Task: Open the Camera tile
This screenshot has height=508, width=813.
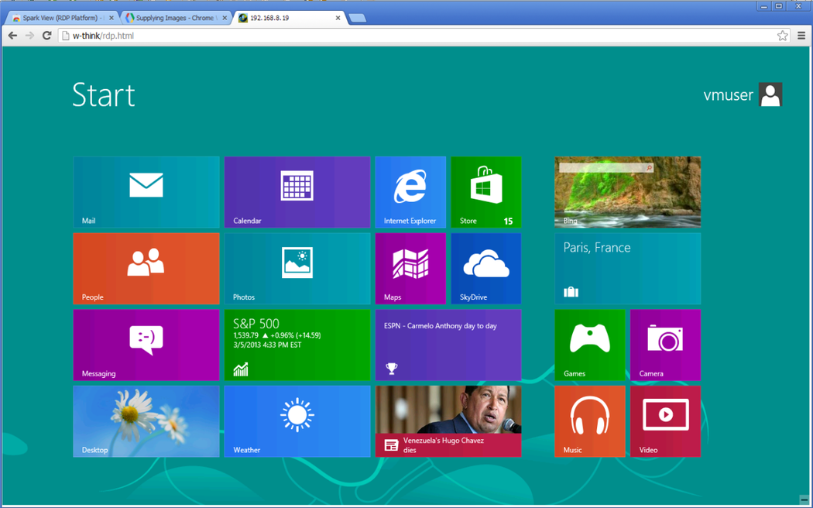Action: tap(665, 345)
